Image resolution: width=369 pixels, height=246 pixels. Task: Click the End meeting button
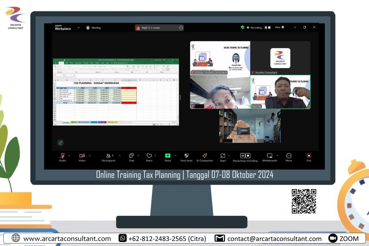308,156
